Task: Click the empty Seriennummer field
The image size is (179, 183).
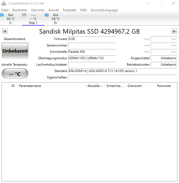Action: click(92, 45)
